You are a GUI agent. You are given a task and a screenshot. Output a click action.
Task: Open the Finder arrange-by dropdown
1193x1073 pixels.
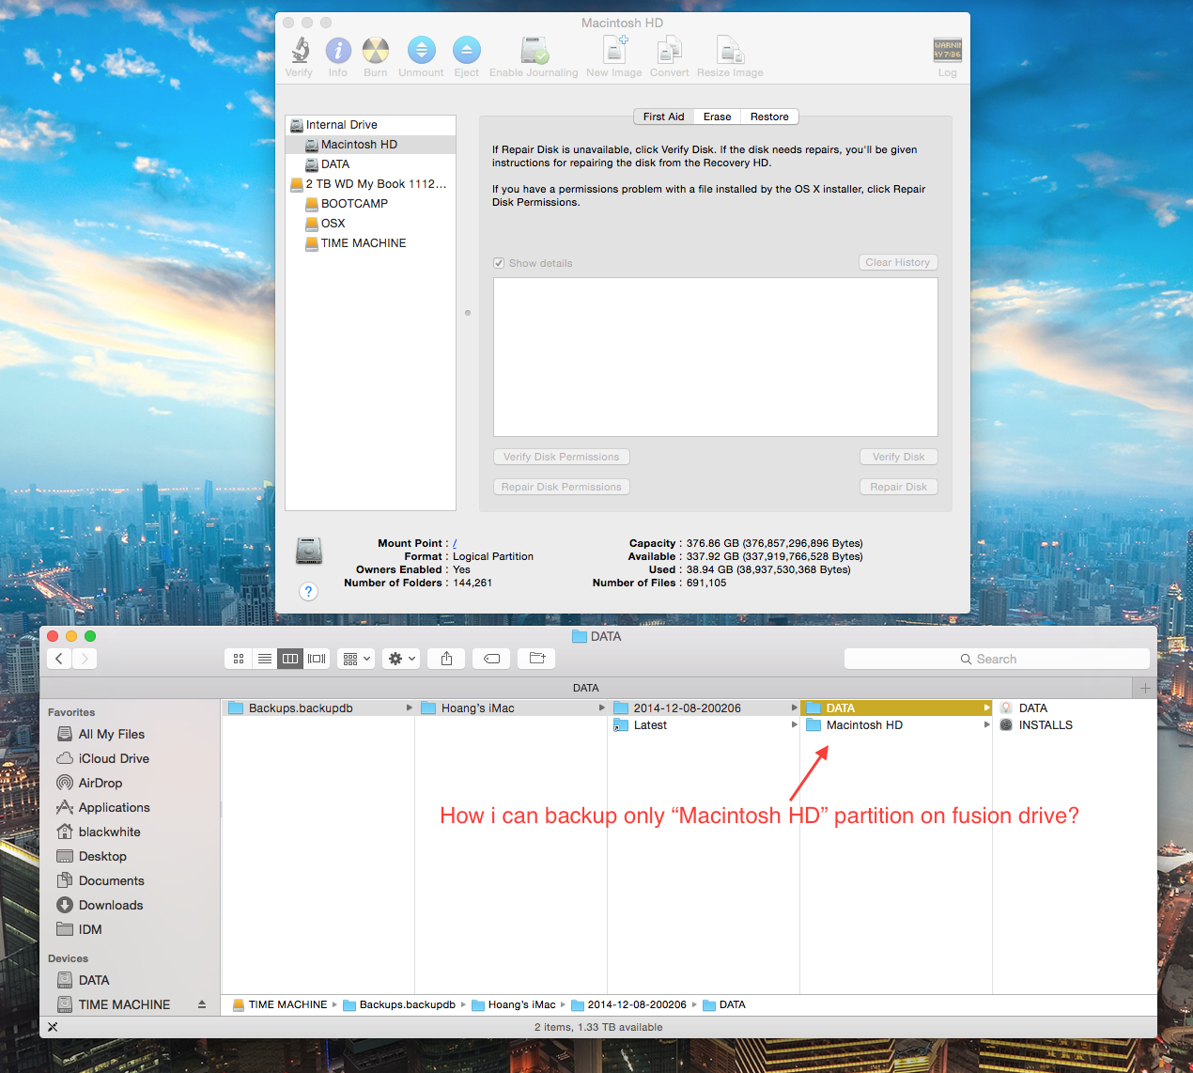pyautogui.click(x=356, y=659)
